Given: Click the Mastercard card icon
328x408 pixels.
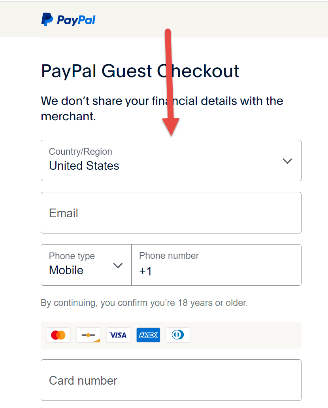Looking at the screenshot, I should pyautogui.click(x=58, y=335).
